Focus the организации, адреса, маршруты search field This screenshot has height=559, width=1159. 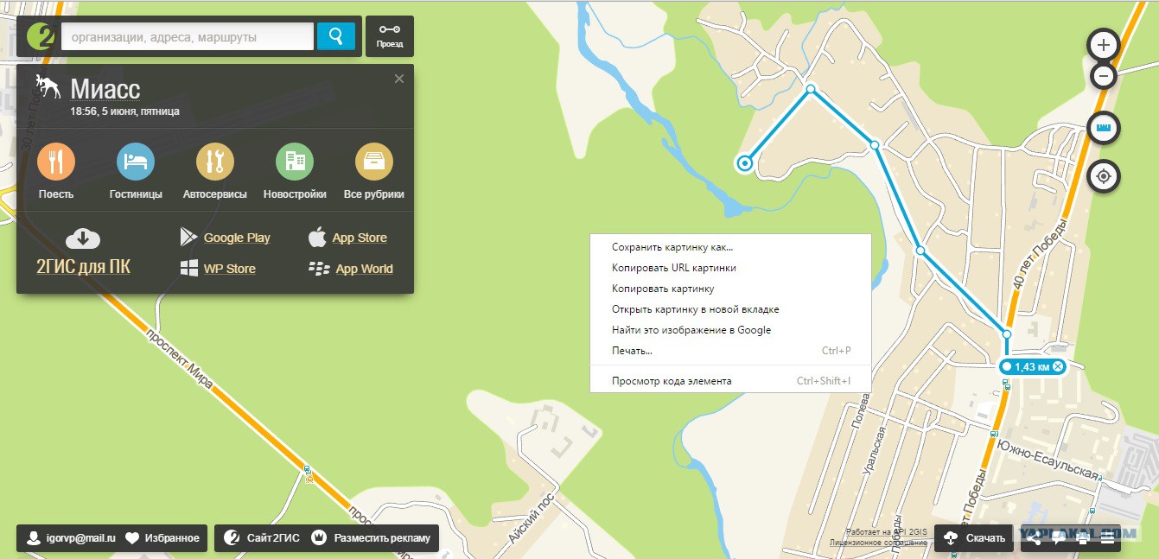[x=188, y=36]
